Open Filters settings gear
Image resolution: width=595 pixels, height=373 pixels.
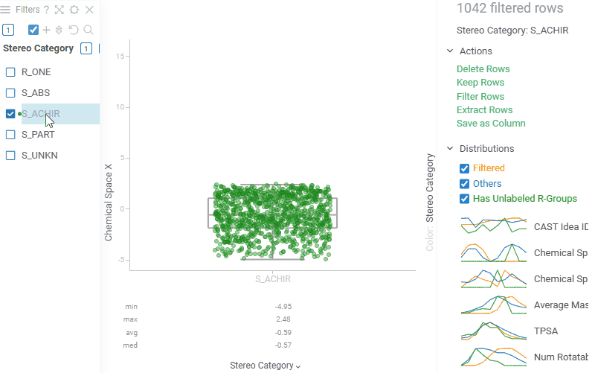(74, 10)
